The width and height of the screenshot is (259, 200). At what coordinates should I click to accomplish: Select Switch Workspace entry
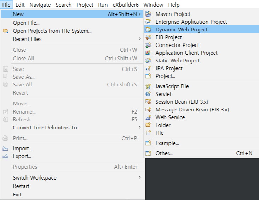pyautogui.click(x=72, y=178)
